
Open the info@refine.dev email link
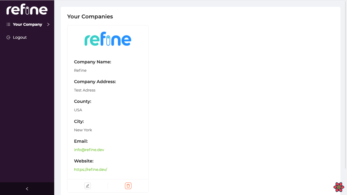click(89, 150)
